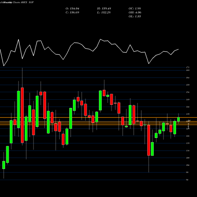Click the 99 price axis label

pyautogui.click(x=188, y=172)
